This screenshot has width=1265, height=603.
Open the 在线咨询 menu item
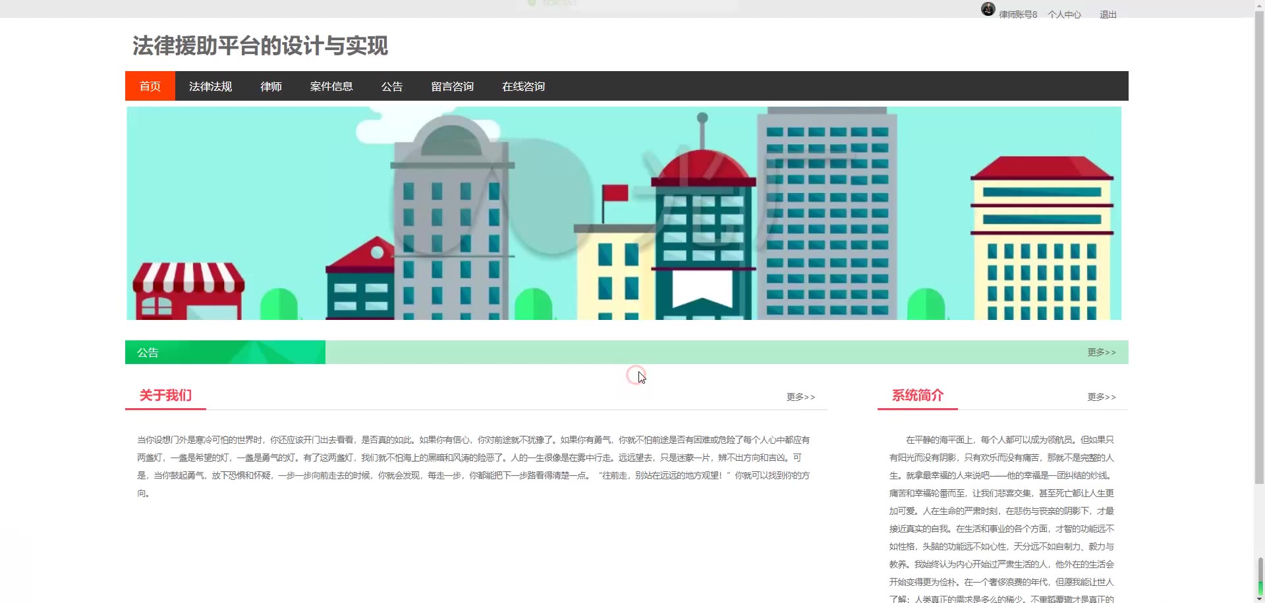click(x=523, y=86)
